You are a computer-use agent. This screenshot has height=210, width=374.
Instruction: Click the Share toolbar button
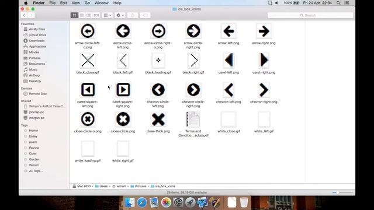pos(133,15)
